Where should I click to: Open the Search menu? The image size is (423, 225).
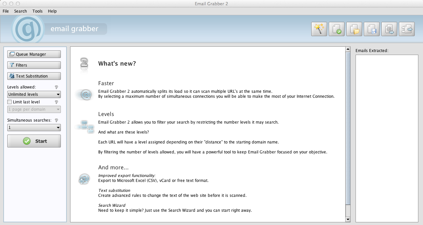click(x=21, y=11)
